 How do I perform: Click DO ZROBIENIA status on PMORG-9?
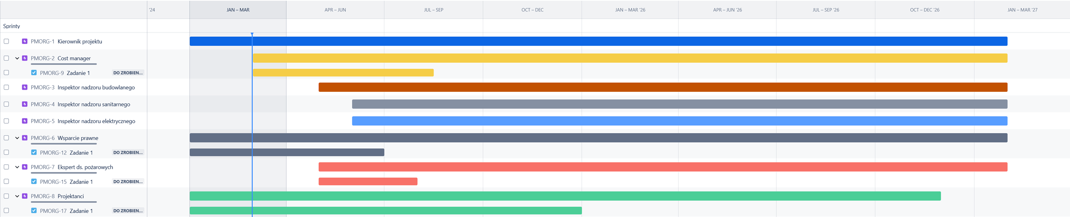pyautogui.click(x=128, y=73)
